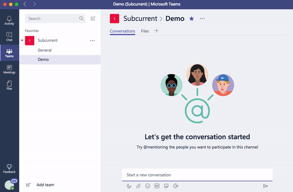Screen dimensions: 293x192
Task: Start a video meeting from compose bar
Action: point(175,186)
